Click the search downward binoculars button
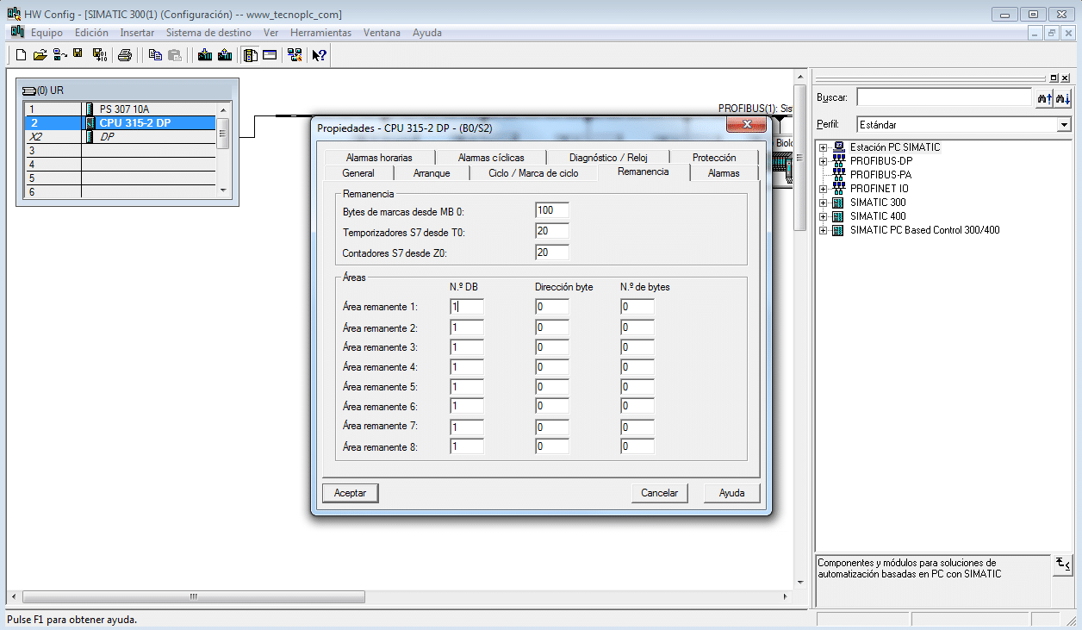Viewport: 1082px width, 630px height. coord(1063,98)
